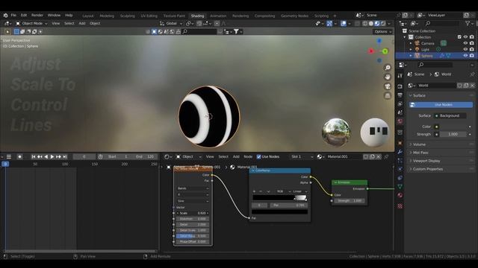Play animation in reverse
478x268 pixels.
click(46, 157)
